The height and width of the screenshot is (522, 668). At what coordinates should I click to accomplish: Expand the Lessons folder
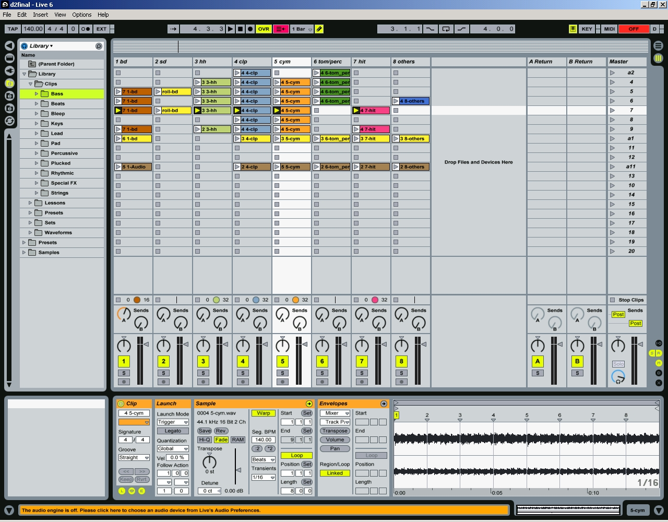30,203
